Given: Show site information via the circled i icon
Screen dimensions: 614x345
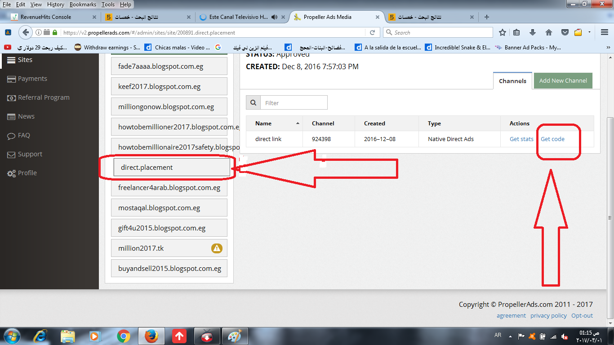Looking at the screenshot, I should [39, 32].
